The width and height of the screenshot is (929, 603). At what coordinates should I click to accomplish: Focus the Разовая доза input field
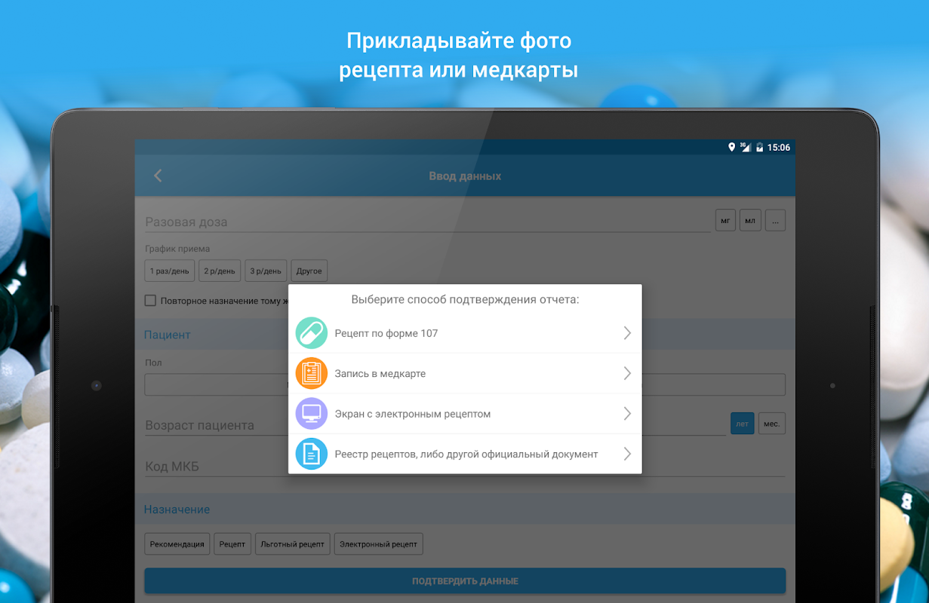coord(428,222)
